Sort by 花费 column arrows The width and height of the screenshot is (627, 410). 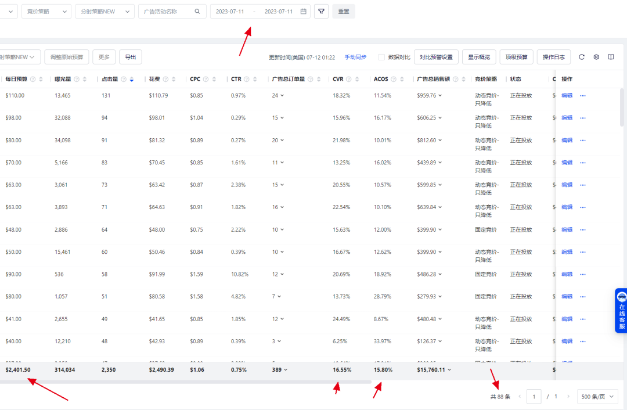coord(174,79)
